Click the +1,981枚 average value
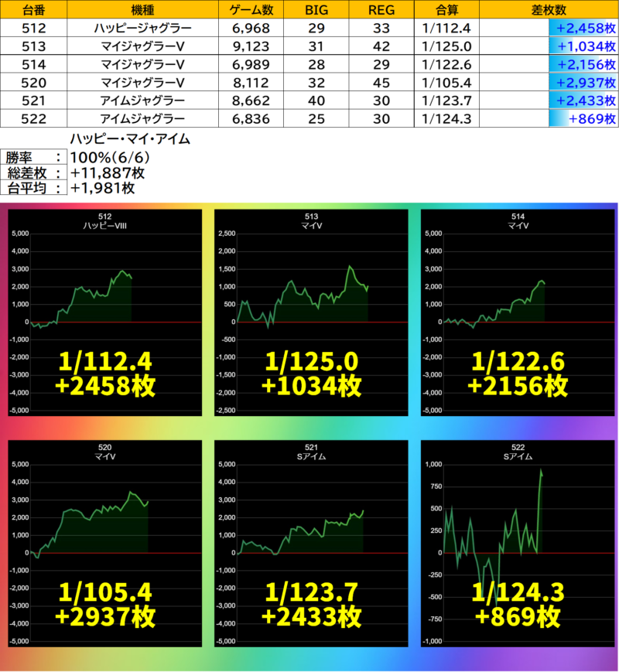 pyautogui.click(x=103, y=188)
